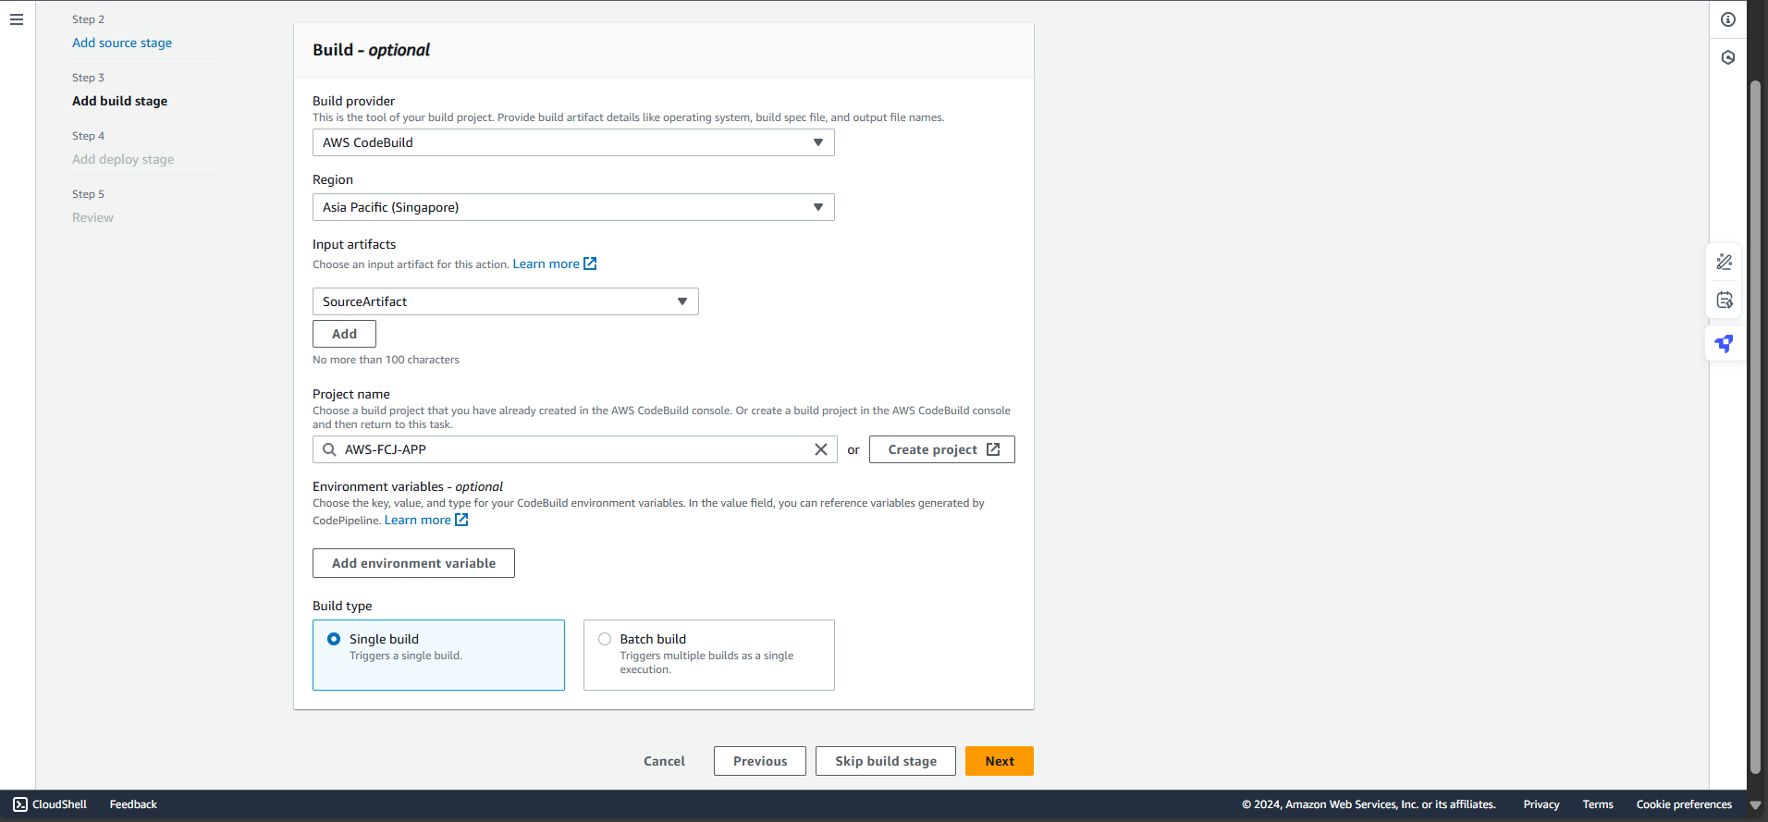Open Terms link in footer
This screenshot has width=1768, height=822.
click(1598, 804)
